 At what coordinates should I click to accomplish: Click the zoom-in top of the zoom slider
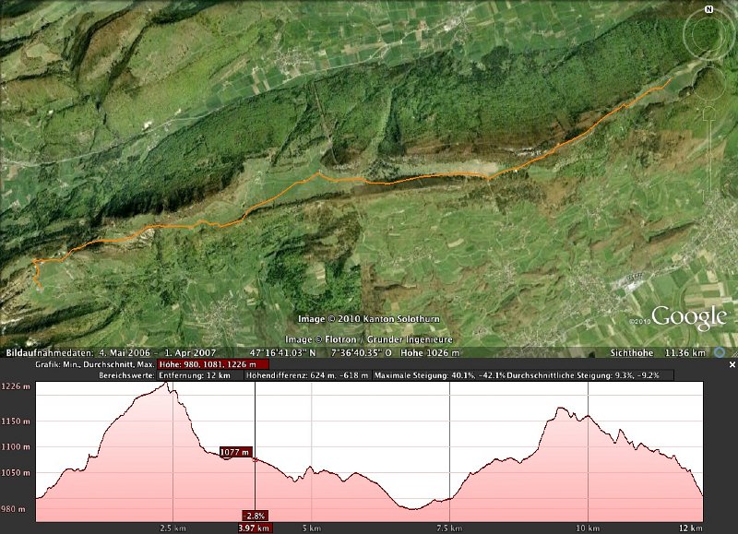point(709,113)
